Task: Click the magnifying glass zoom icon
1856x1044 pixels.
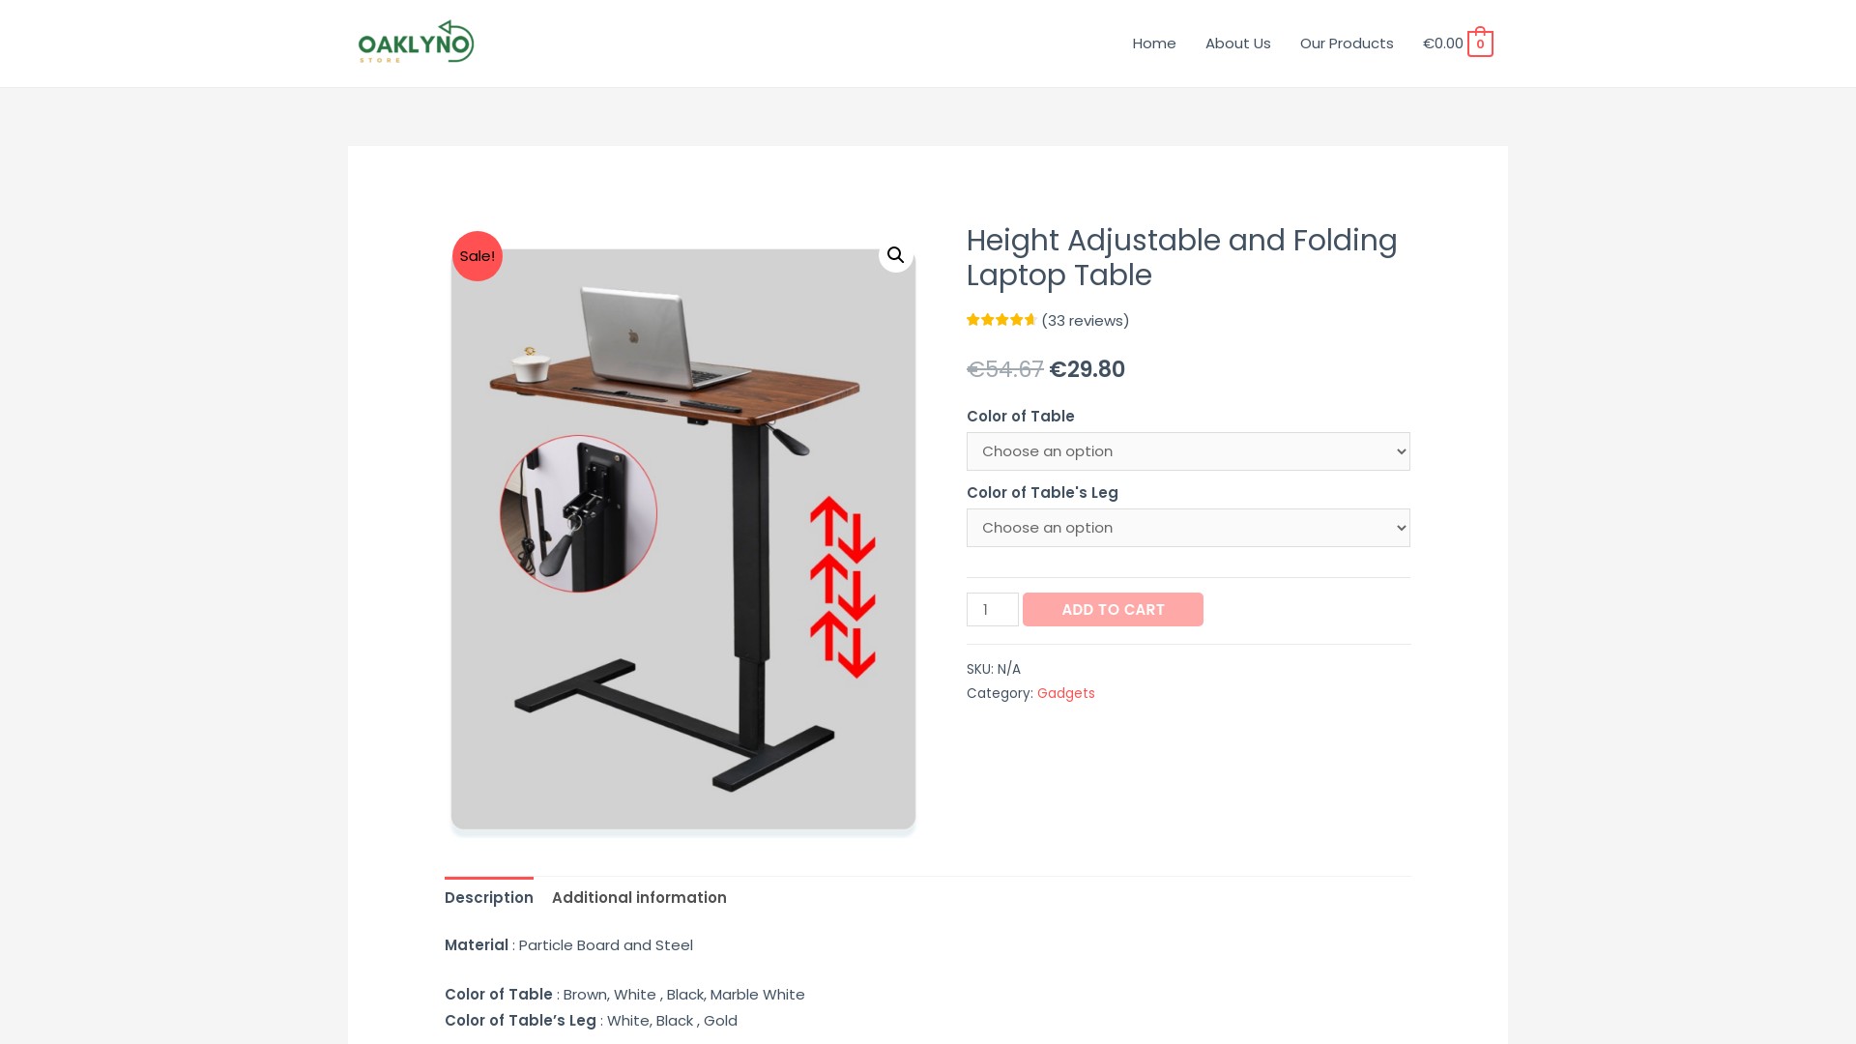Action: [896, 255]
